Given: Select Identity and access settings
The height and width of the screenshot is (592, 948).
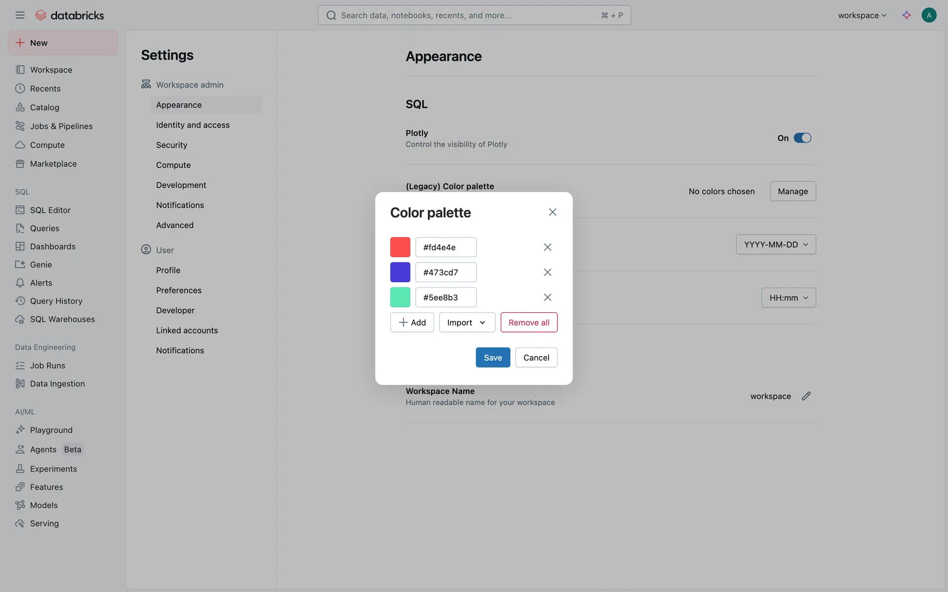Looking at the screenshot, I should pyautogui.click(x=193, y=125).
